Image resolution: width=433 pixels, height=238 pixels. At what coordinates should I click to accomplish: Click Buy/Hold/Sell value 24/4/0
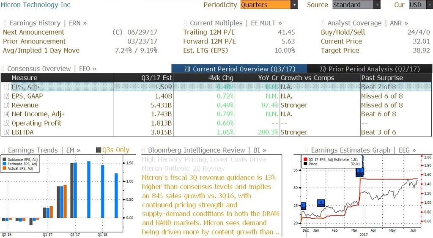click(x=419, y=32)
